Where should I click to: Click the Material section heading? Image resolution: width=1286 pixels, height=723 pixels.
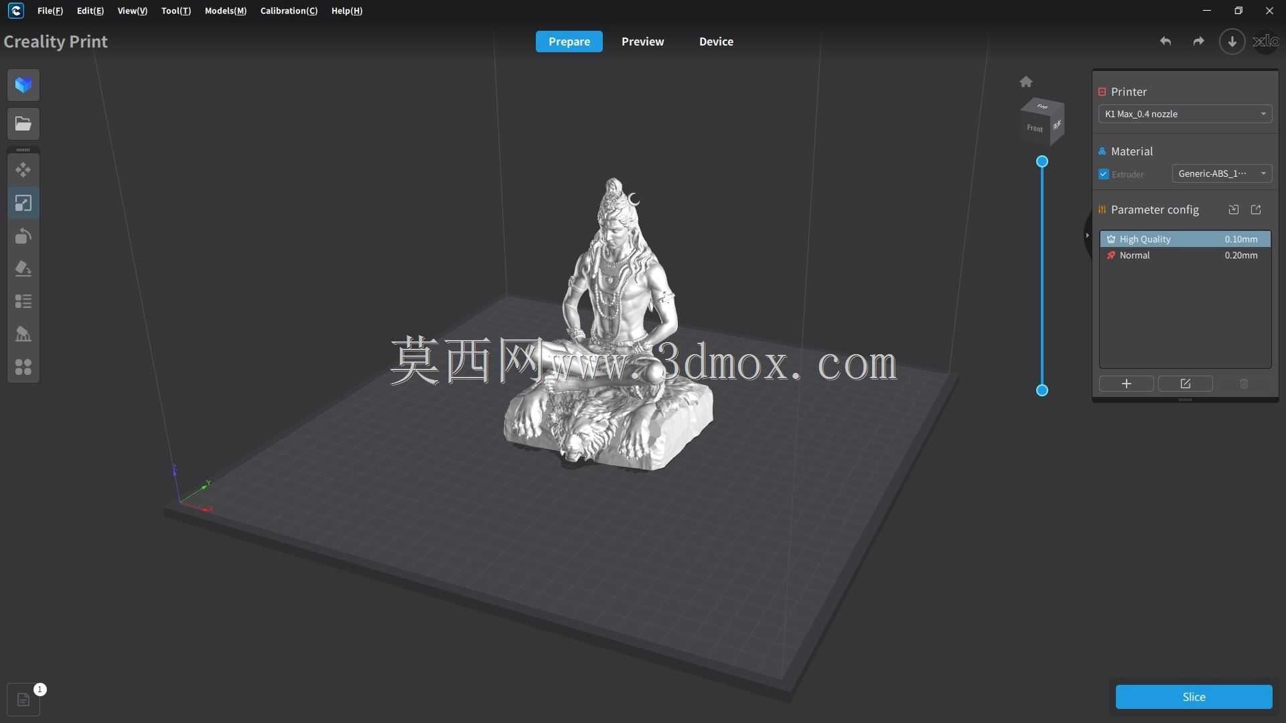tap(1132, 151)
